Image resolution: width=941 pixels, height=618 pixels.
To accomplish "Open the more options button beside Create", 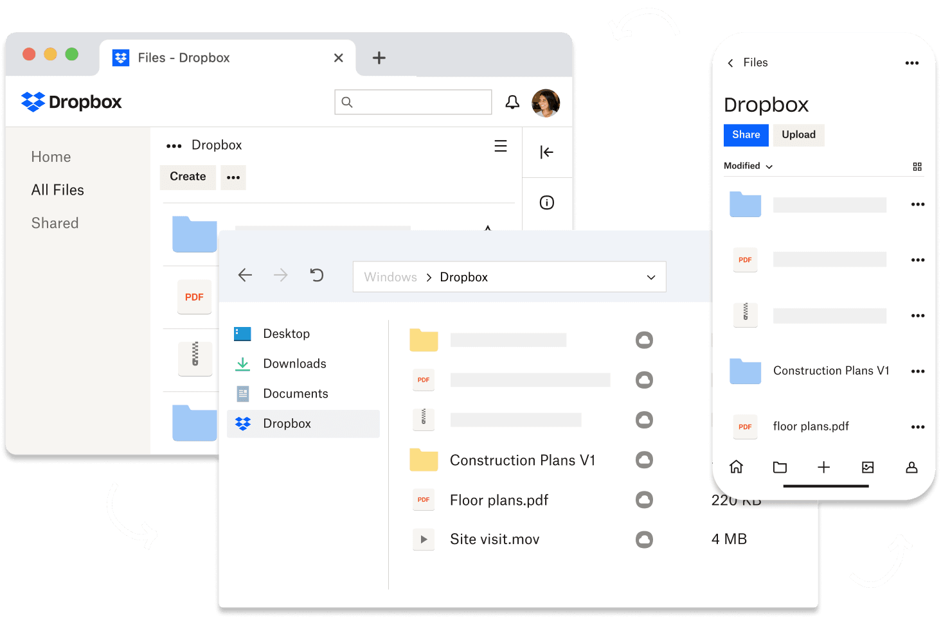I will (233, 177).
